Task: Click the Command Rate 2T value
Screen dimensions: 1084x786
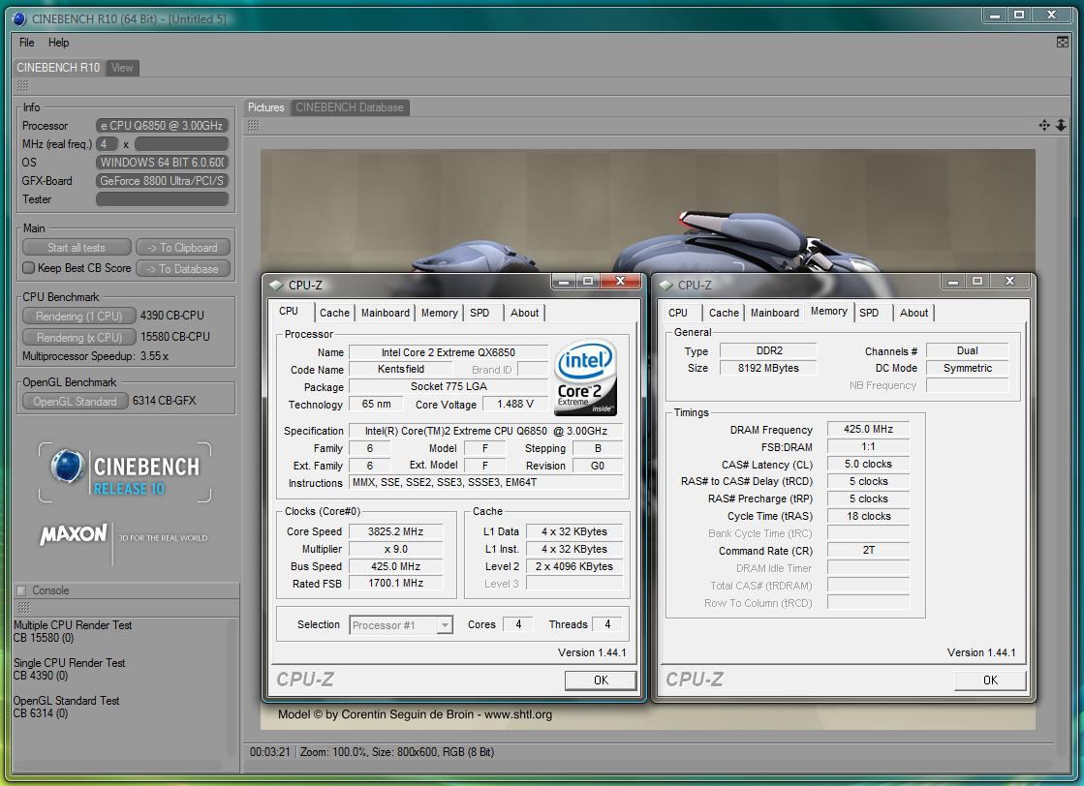Action: pos(868,551)
